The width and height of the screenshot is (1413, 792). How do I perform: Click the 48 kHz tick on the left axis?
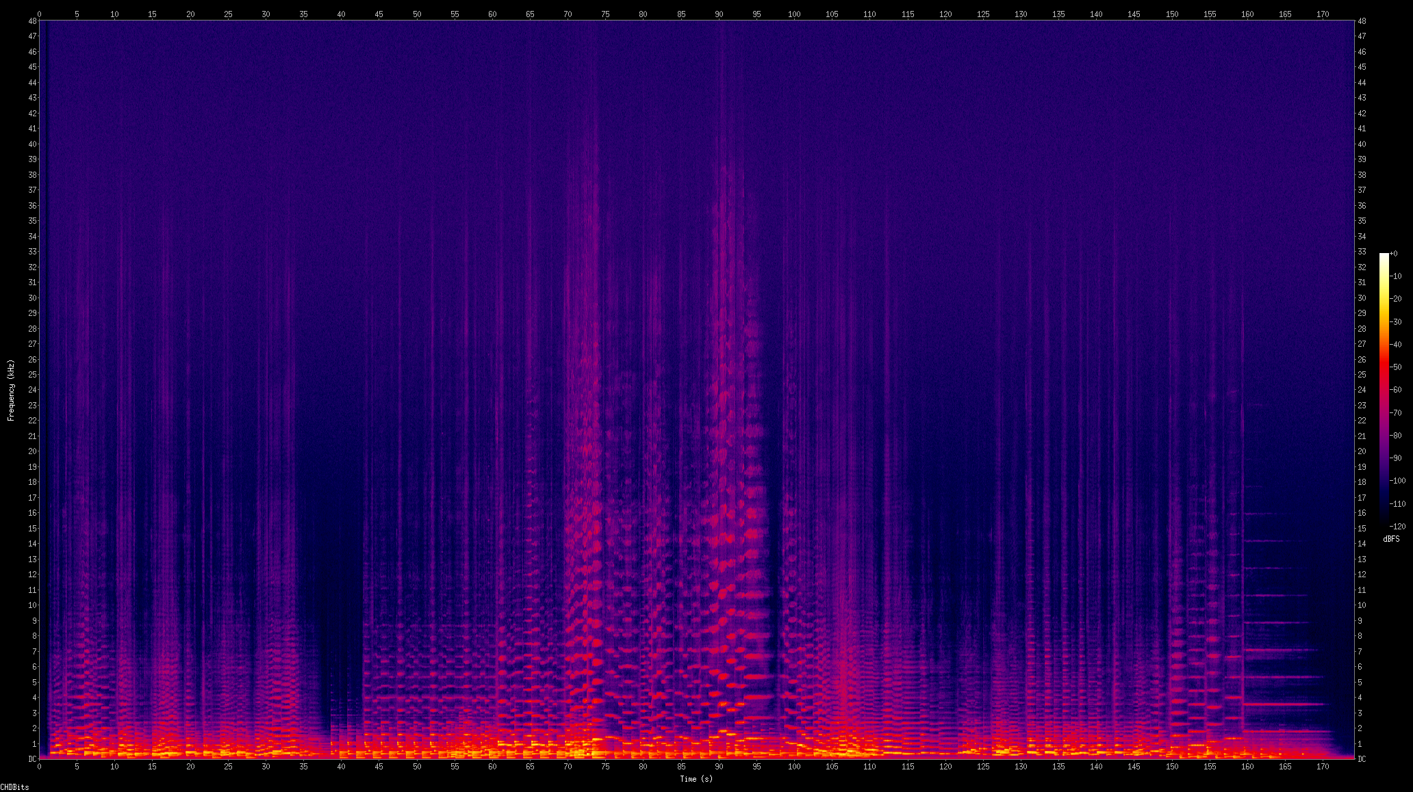point(32,21)
